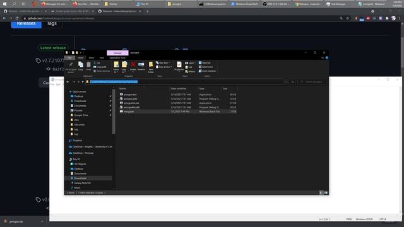The image size is (404, 227).
Task: Select Google Drive in Quick access
Action: coord(81,115)
